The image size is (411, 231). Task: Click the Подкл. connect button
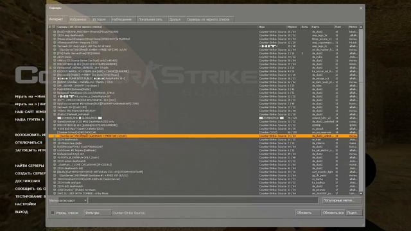[354, 213]
